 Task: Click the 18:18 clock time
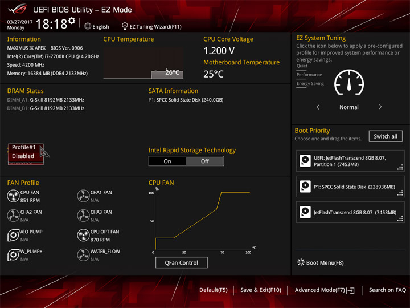pyautogui.click(x=51, y=24)
